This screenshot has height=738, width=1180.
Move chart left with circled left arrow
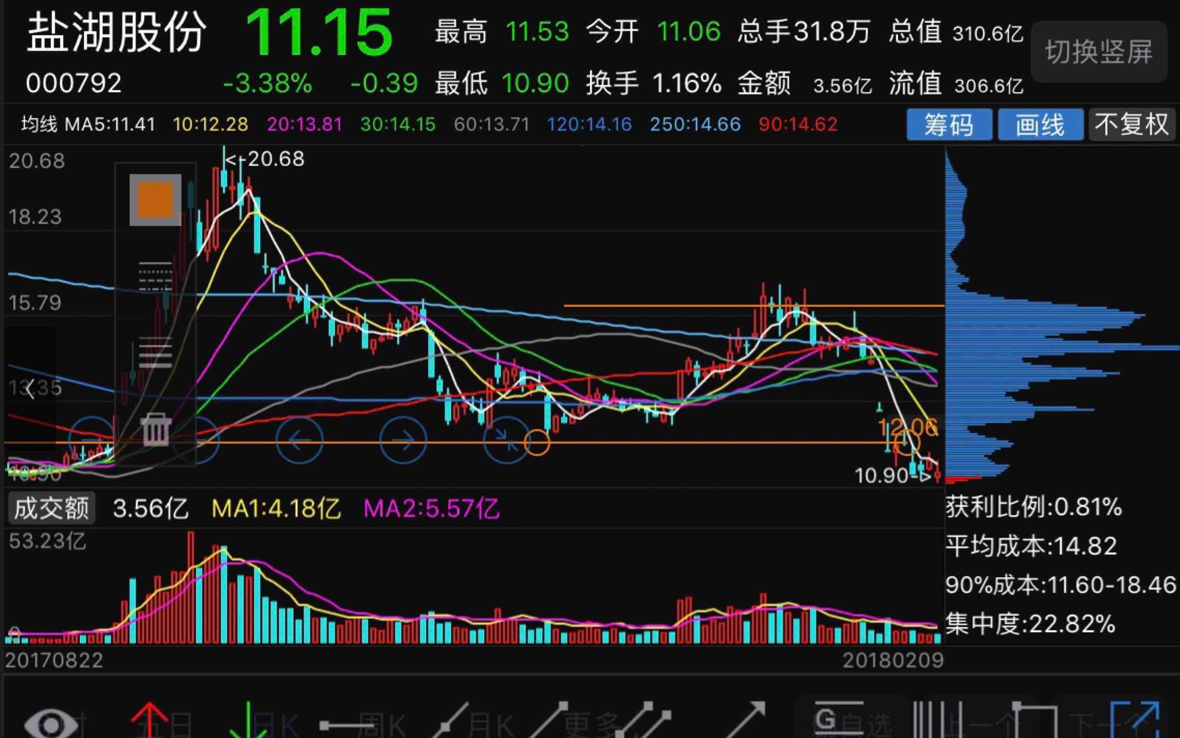[x=300, y=441]
